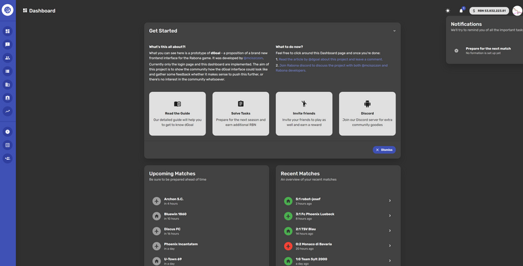
Task: Click the RBN balance pill
Action: point(489,11)
